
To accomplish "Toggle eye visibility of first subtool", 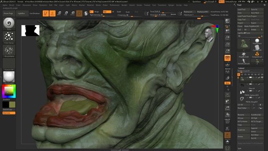I will point(262,78).
